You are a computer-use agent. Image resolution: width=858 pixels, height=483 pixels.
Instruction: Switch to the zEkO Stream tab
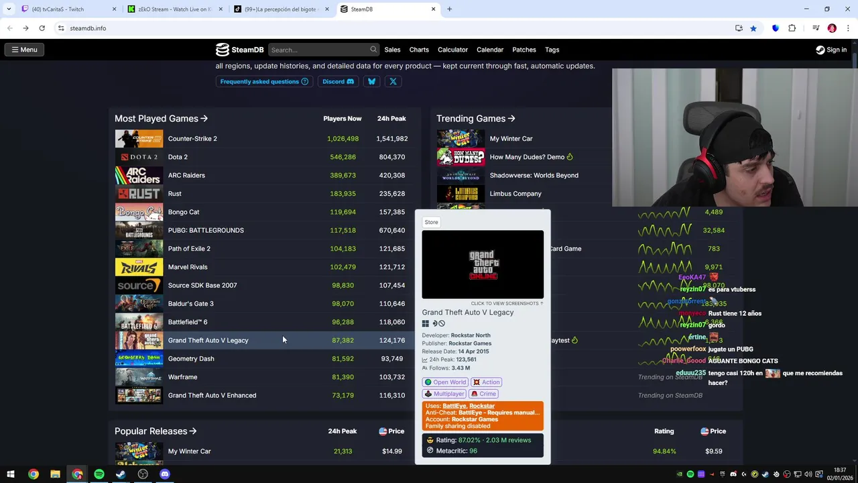[174, 9]
